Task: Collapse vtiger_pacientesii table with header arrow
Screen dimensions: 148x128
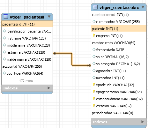Action: pyautogui.click(x=49, y=17)
